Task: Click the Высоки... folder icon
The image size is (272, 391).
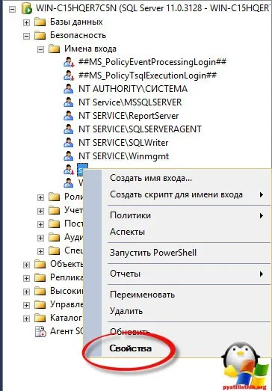Action: pyautogui.click(x=40, y=292)
